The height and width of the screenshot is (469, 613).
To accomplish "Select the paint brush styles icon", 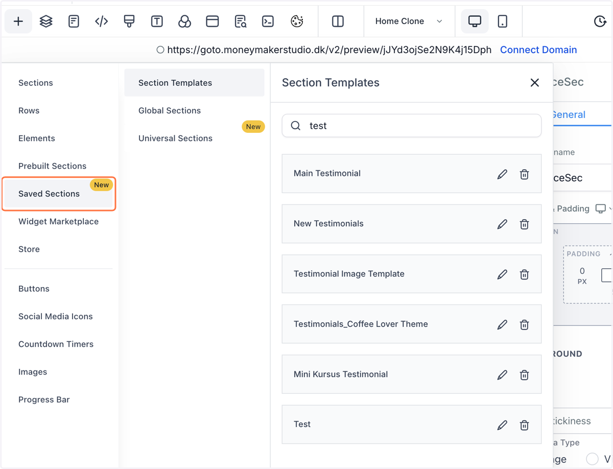I will tap(129, 21).
